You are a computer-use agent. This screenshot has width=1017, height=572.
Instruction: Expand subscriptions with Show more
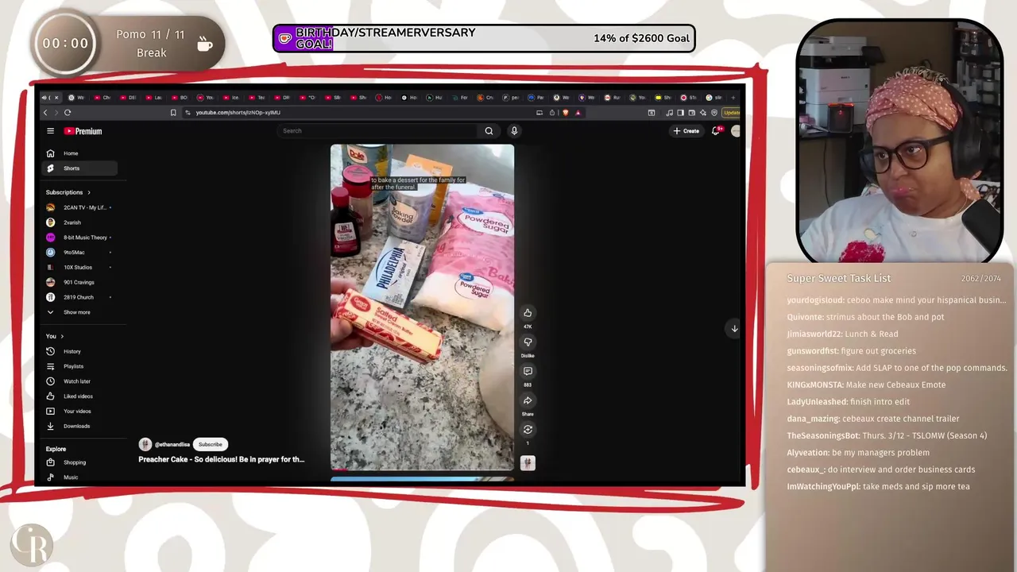click(80, 312)
